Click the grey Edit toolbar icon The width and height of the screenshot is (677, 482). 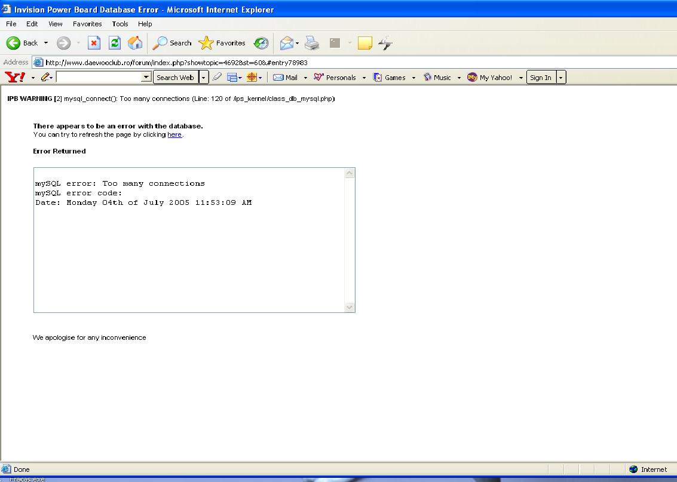(x=335, y=43)
